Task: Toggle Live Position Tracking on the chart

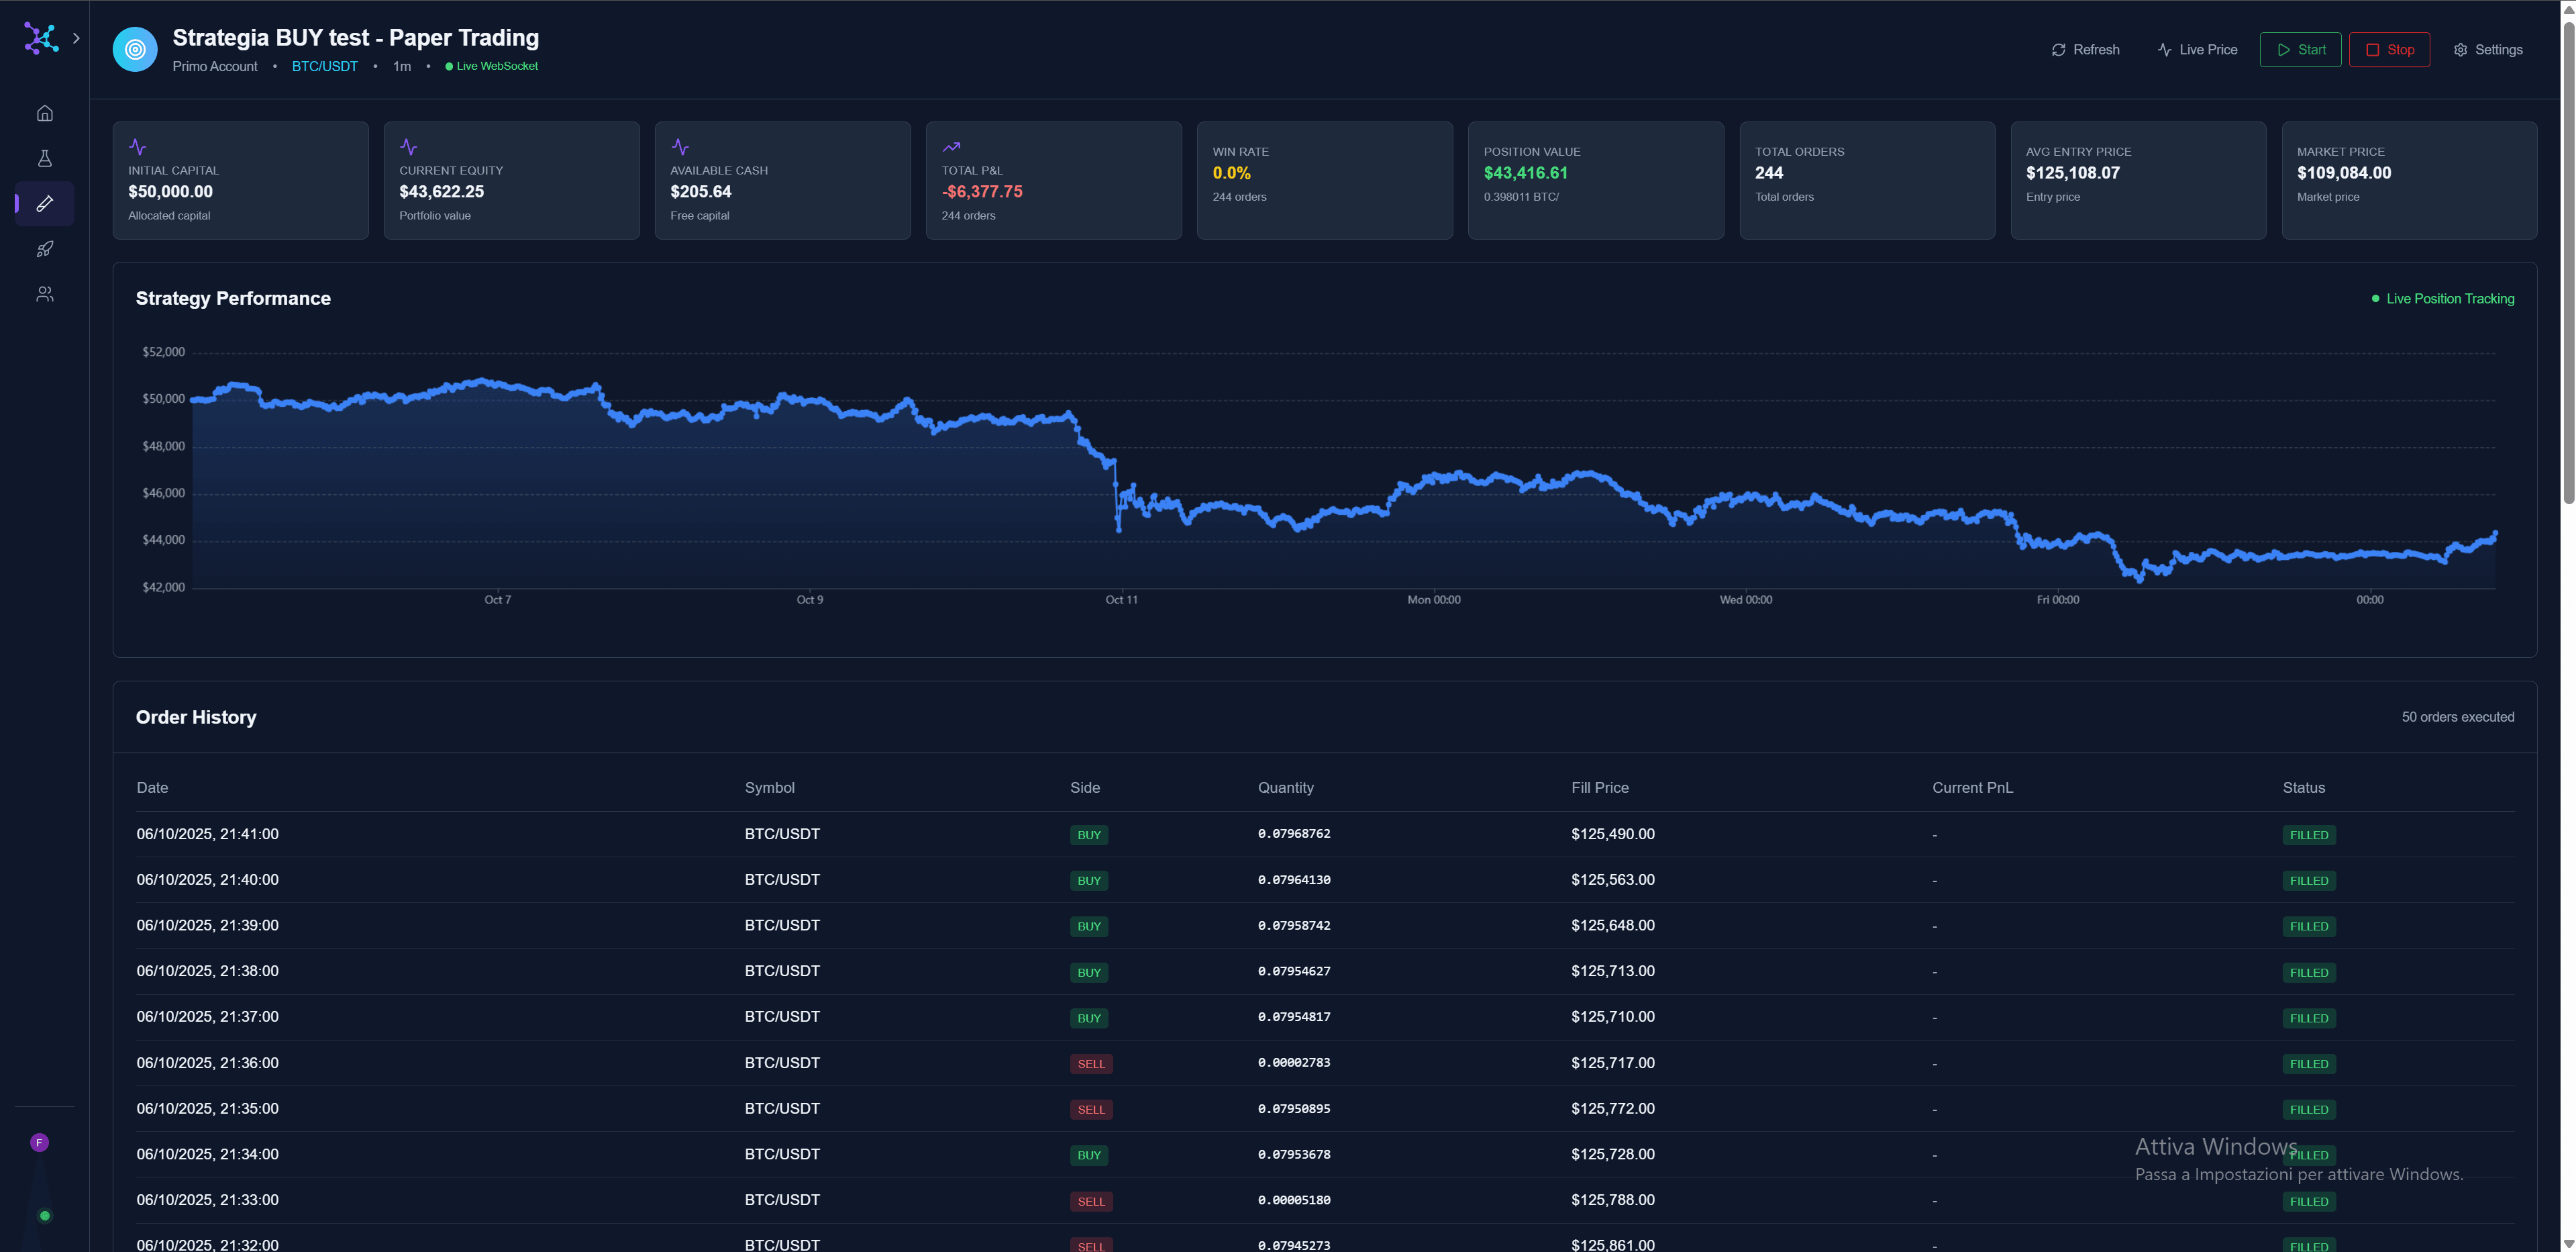Action: click(x=2444, y=298)
